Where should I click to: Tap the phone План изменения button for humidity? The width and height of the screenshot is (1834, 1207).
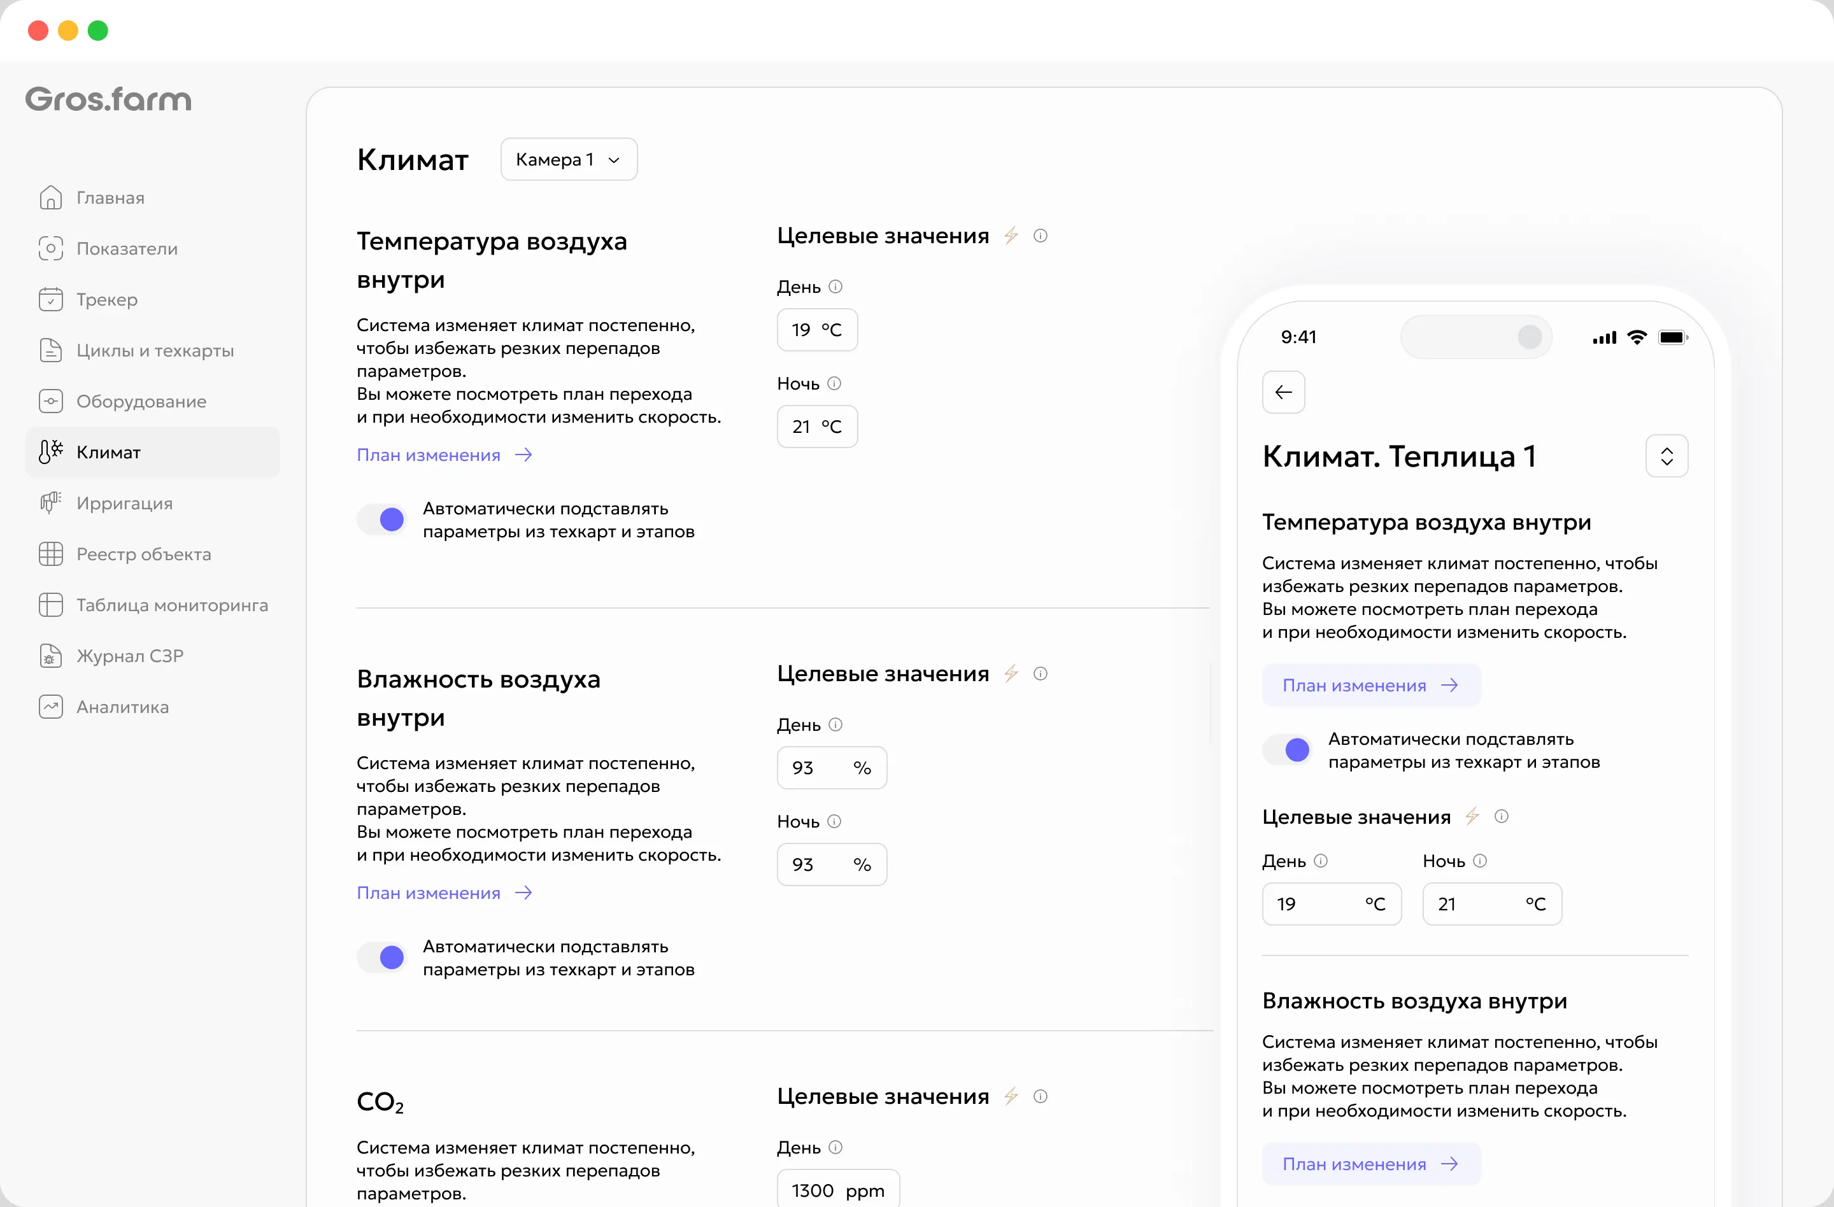coord(1371,1164)
